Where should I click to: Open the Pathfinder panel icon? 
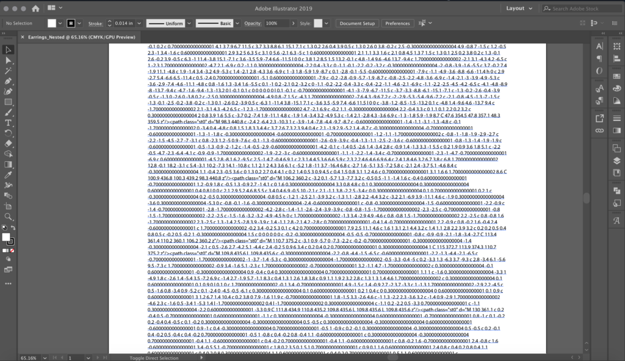(x=617, y=191)
